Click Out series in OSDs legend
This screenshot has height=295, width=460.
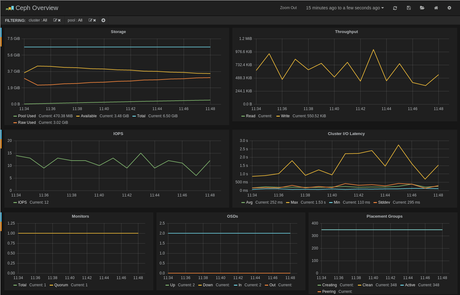pyautogui.click(x=272, y=285)
